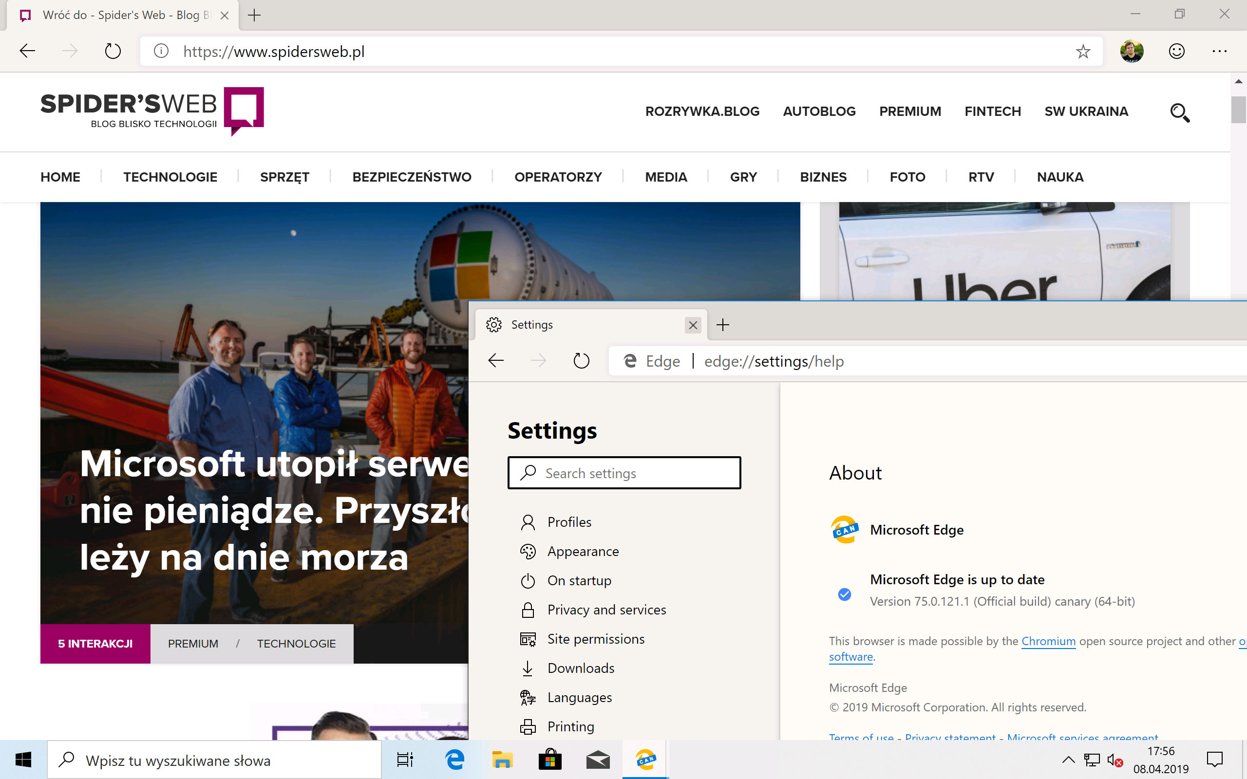Open the Microsoft underwater server article headline
Image resolution: width=1247 pixels, height=779 pixels.
click(x=274, y=510)
